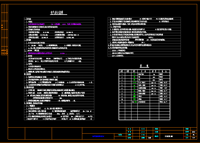
Task: Select the filled green rectangle in legend row 9
Action: pos(134,96)
